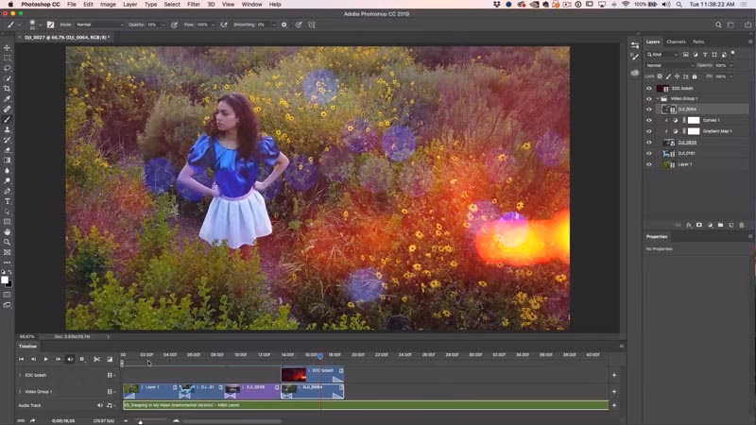
Task: Switch to the Channels tab
Action: [676, 42]
